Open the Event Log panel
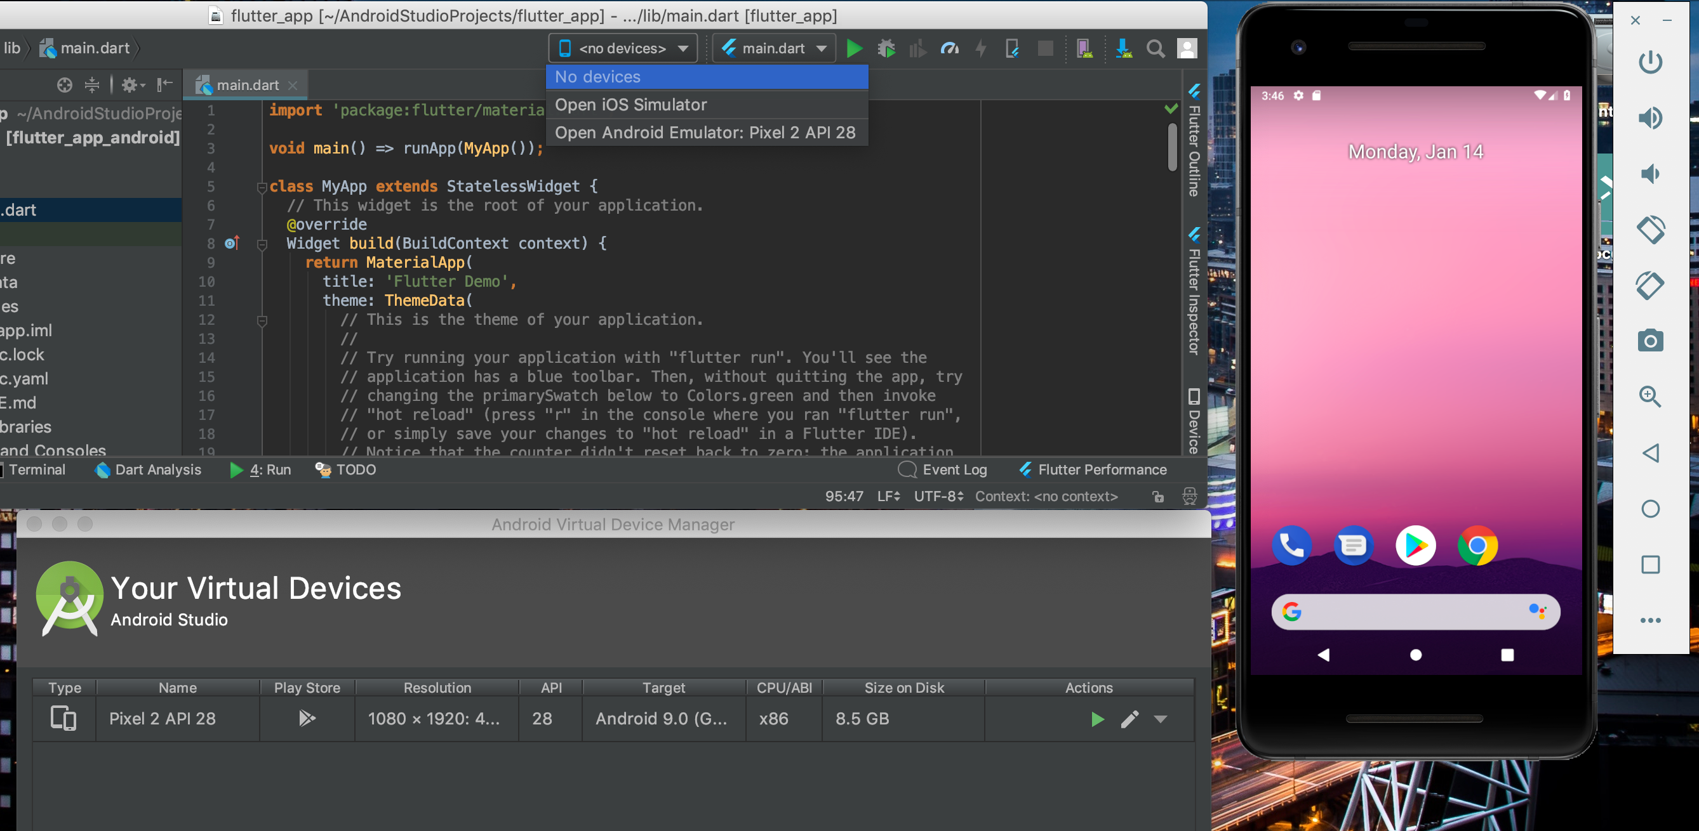 click(x=943, y=470)
